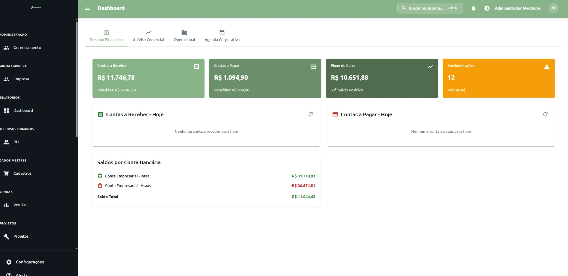
Task: Open the notifications bell
Action: (x=473, y=8)
